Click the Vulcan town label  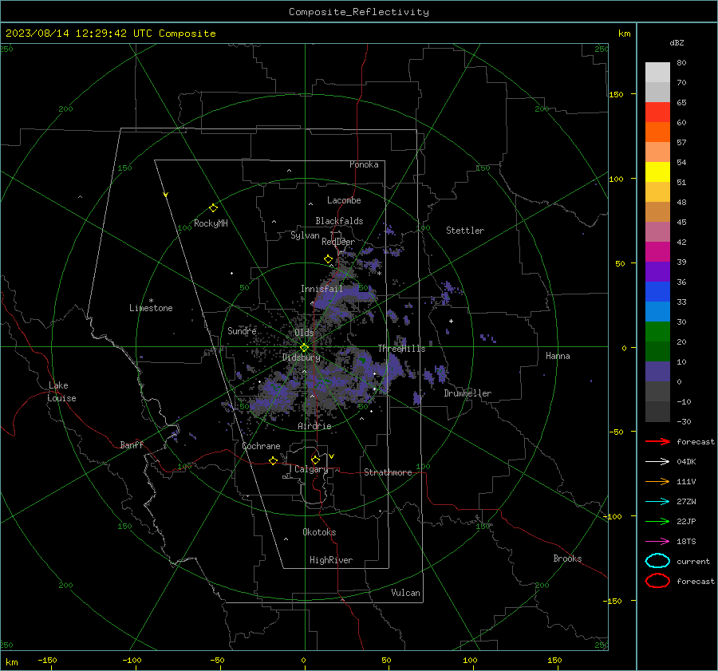(405, 593)
